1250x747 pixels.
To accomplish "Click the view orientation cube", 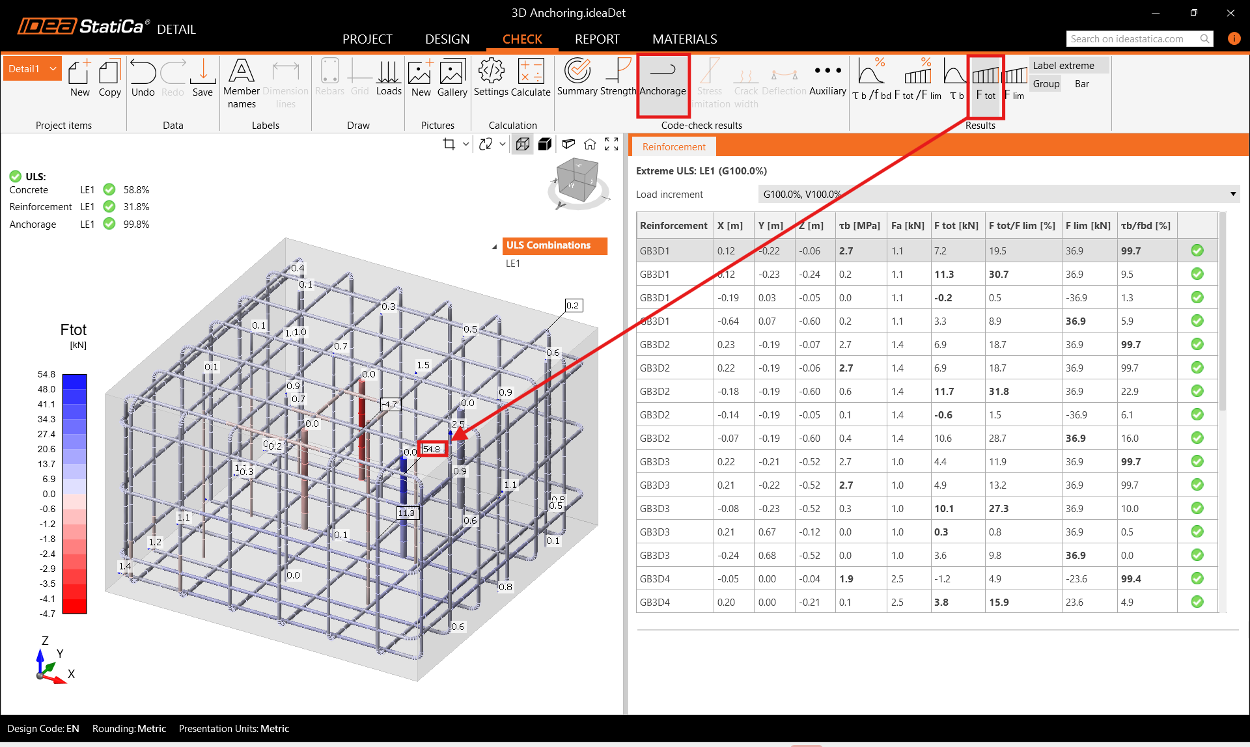I will (x=577, y=180).
